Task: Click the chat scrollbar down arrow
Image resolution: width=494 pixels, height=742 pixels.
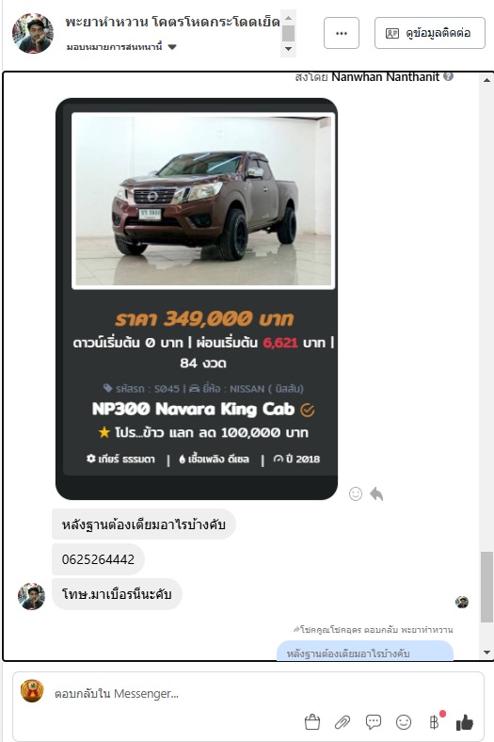Action: pos(486,653)
